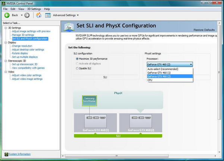The height and width of the screenshot is (161, 224).
Task: Collapse the Video tree node
Action: [x=6, y=72]
